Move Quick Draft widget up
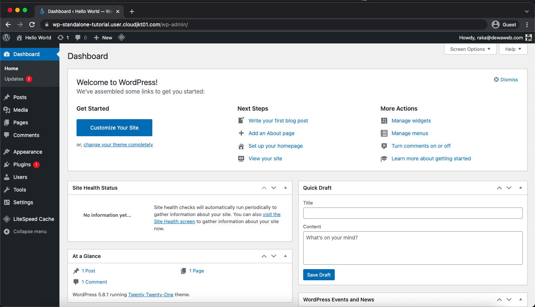Viewport: 535px width, 307px height. pos(499,188)
